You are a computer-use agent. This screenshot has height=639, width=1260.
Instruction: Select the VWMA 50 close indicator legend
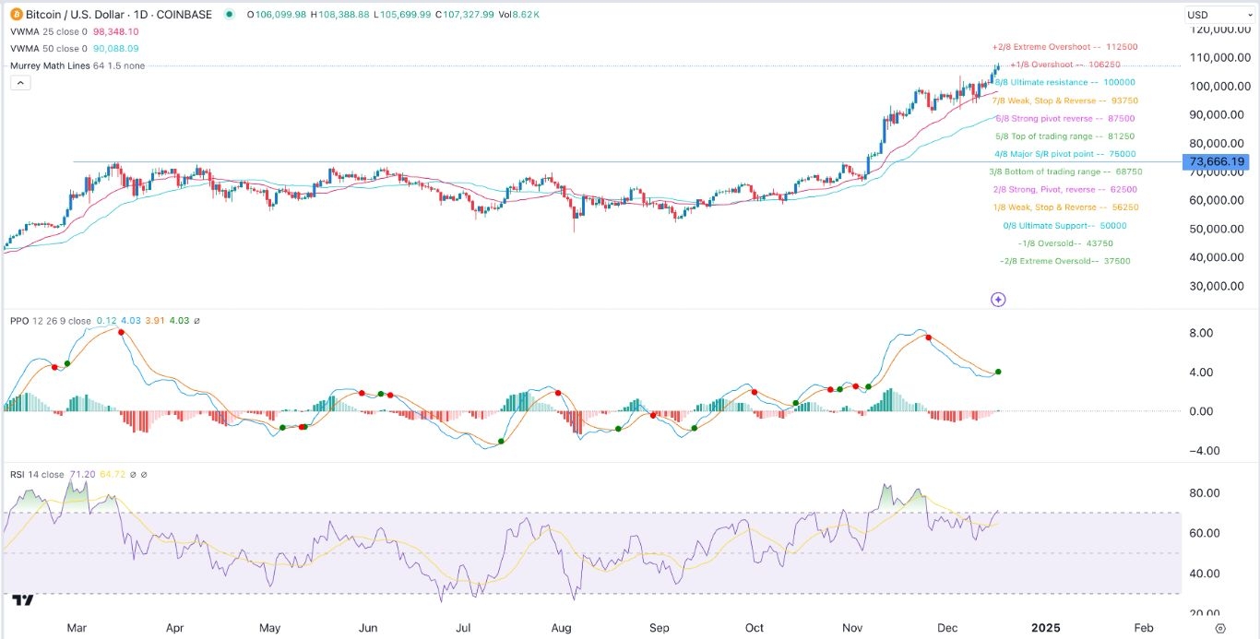(x=45, y=48)
